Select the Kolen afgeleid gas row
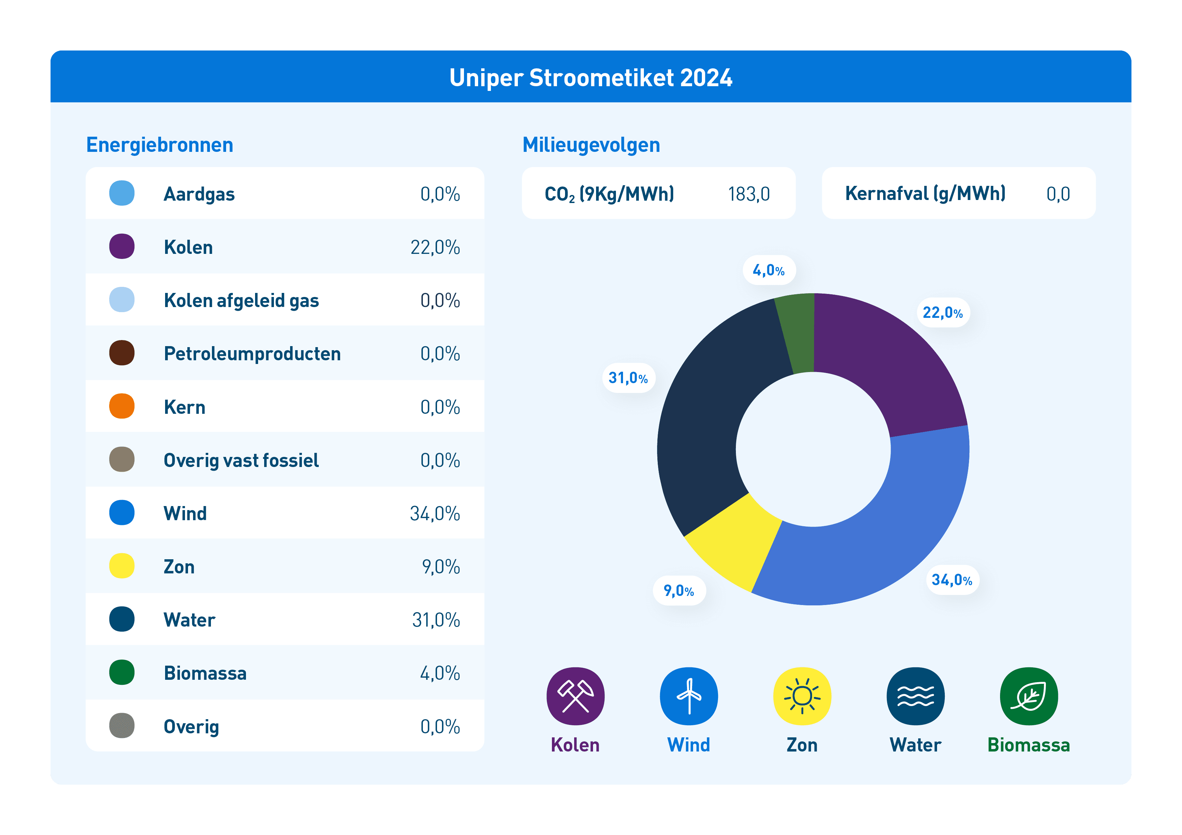The height and width of the screenshot is (835, 1182). 285,300
